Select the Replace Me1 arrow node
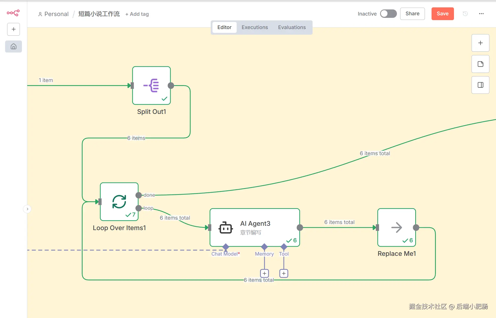Viewport: 496px width, 318px height. [x=396, y=227]
